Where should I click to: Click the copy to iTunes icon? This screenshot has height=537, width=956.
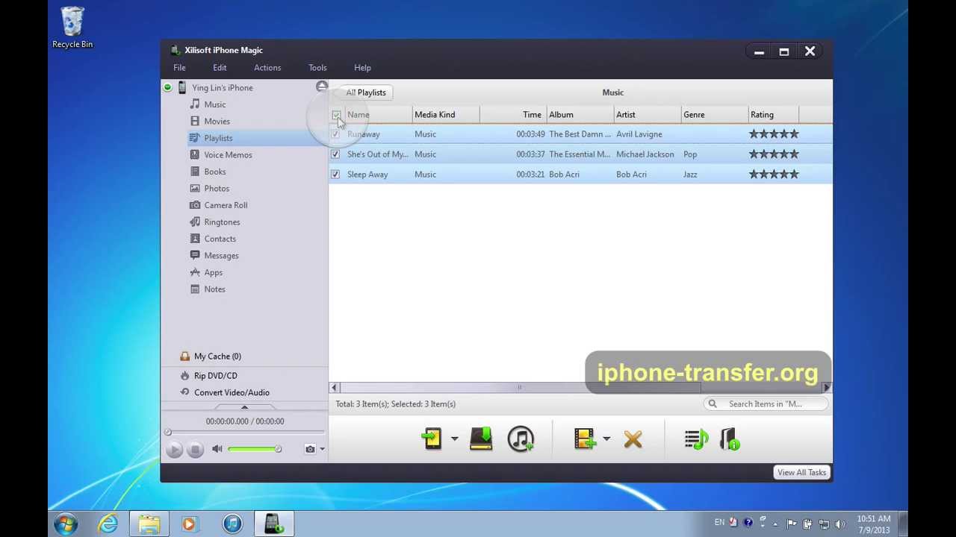(521, 439)
